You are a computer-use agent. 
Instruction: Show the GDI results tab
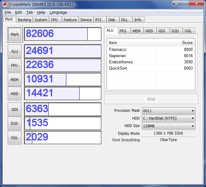click(x=163, y=31)
